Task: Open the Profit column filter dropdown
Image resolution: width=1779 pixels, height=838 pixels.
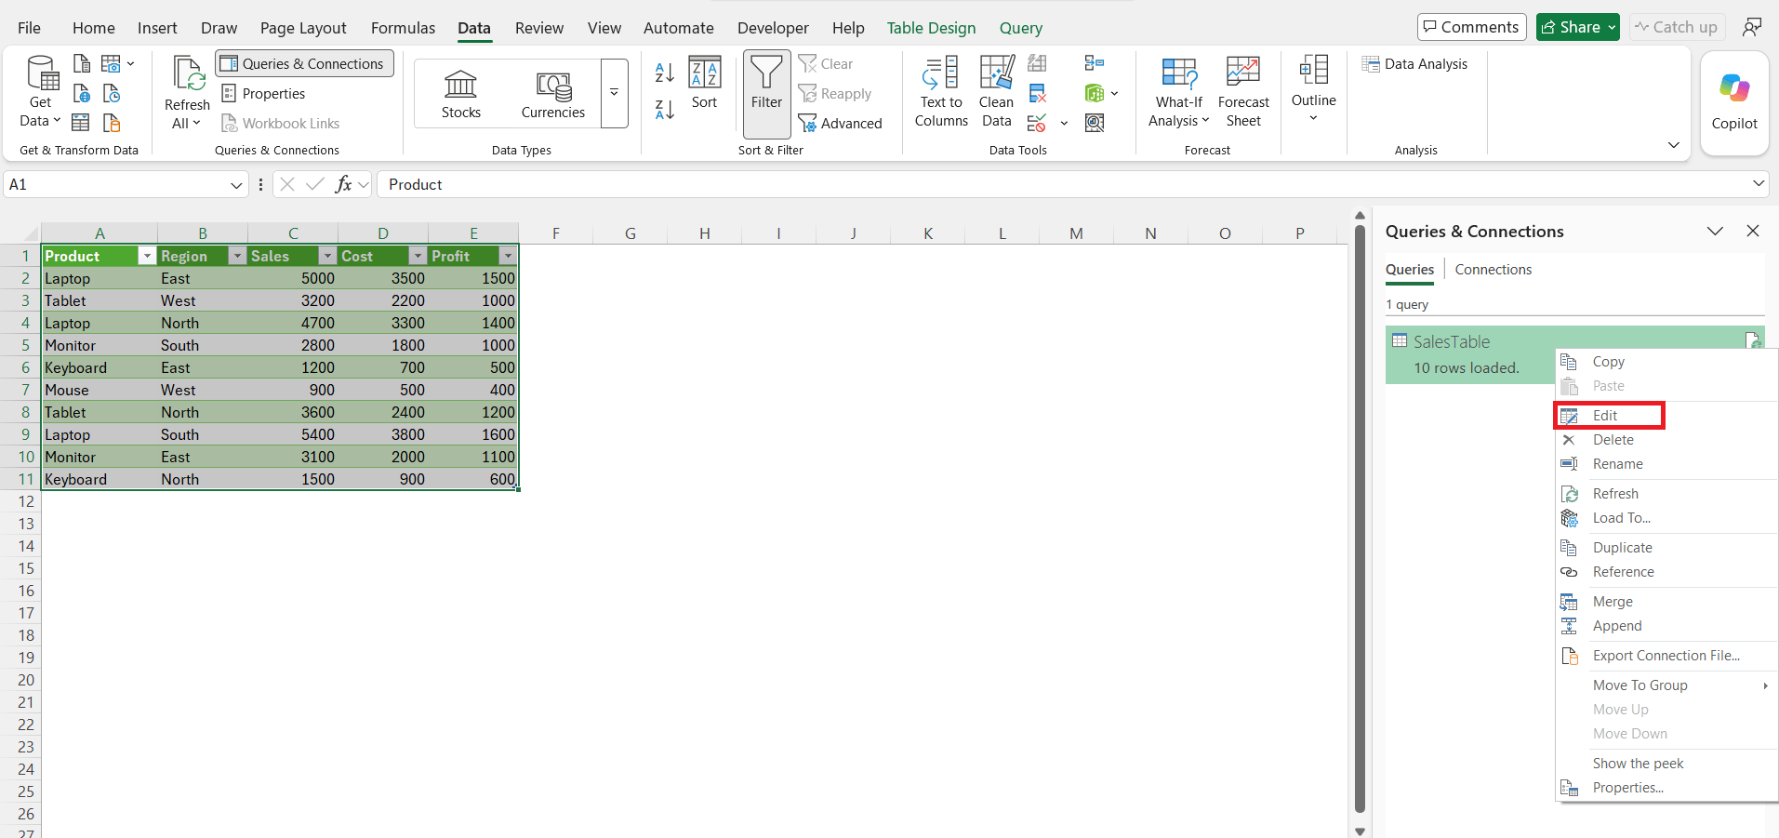Action: (x=508, y=256)
